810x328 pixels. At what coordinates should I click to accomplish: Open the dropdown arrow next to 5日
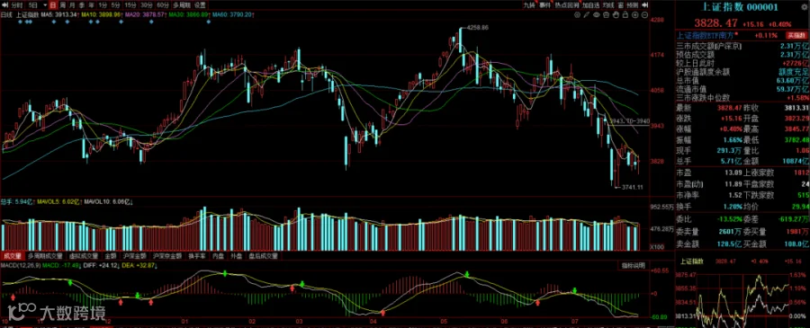click(x=45, y=5)
